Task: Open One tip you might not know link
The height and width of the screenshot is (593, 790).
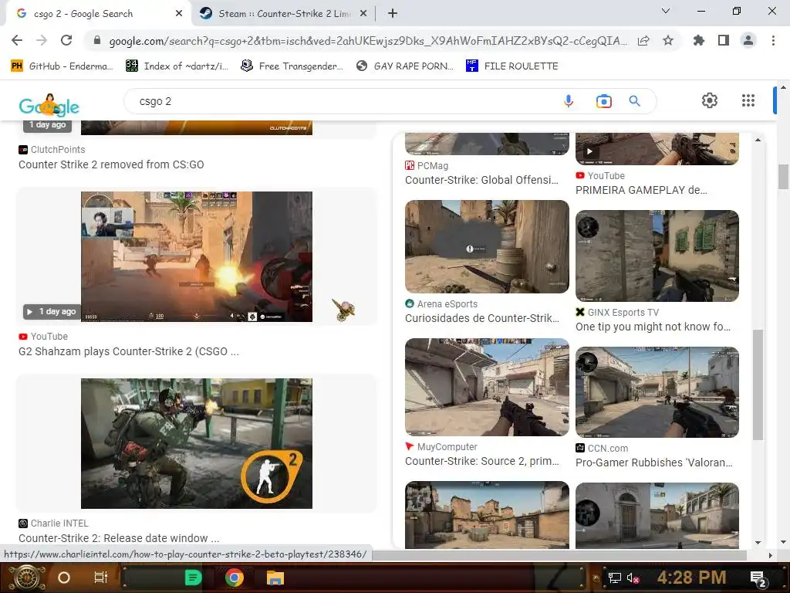Action: pyautogui.click(x=653, y=327)
